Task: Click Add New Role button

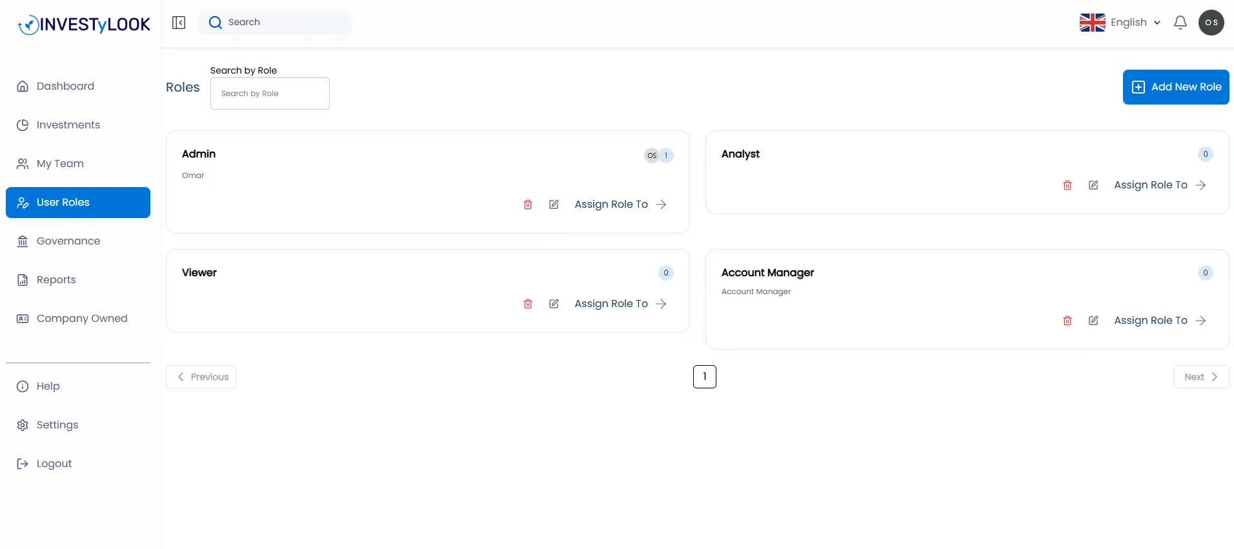Action: click(x=1176, y=87)
